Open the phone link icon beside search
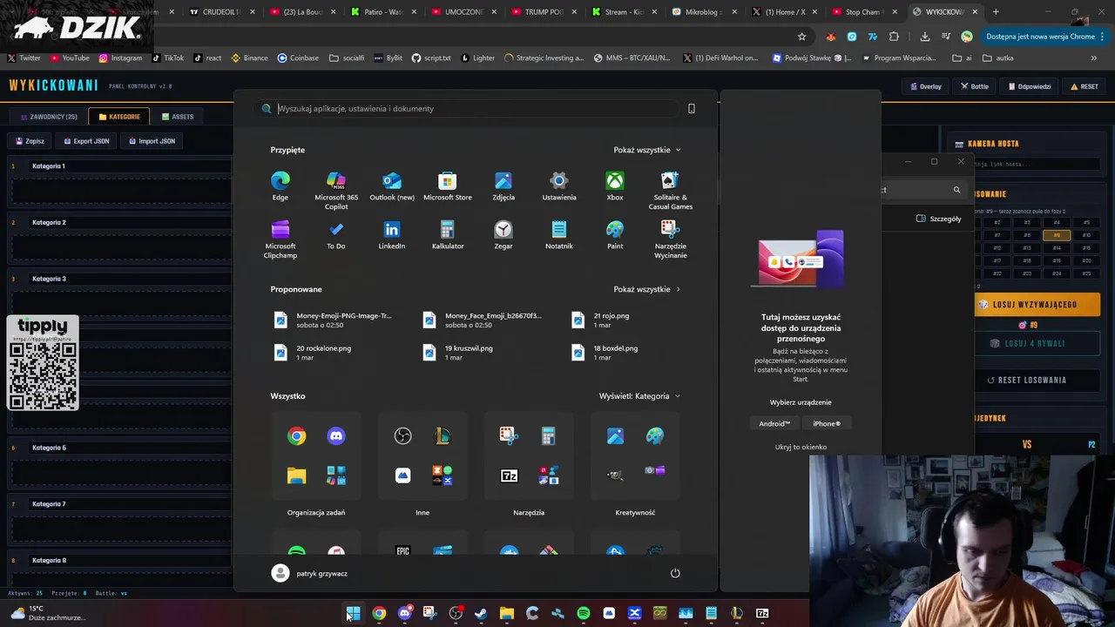Screen dimensions: 1115x627 (x=692, y=109)
